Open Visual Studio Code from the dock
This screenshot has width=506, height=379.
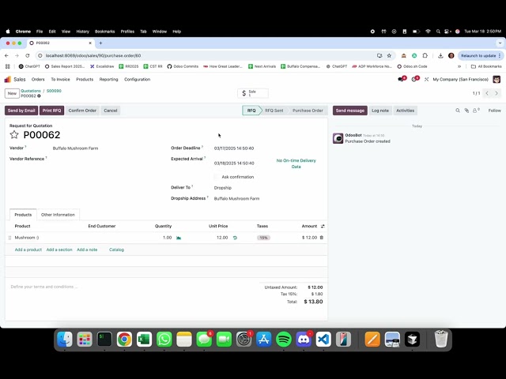pyautogui.click(x=323, y=340)
